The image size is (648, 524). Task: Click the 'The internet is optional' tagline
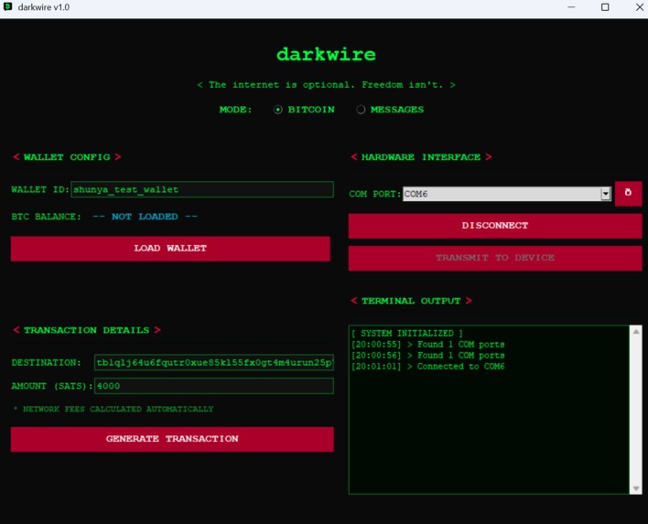326,85
